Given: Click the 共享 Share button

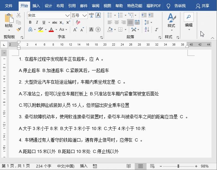Looking at the screenshot, I should pos(202,6).
